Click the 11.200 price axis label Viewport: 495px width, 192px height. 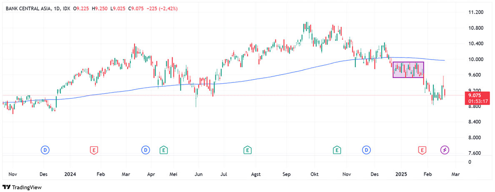click(x=476, y=12)
